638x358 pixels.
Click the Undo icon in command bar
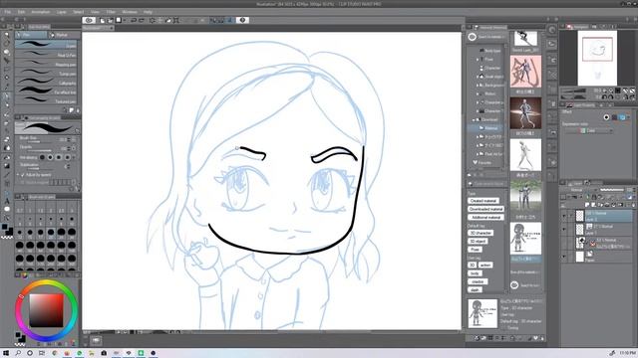(x=133, y=20)
